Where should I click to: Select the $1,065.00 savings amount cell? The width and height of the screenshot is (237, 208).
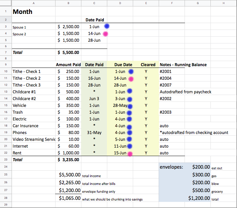[68, 198]
